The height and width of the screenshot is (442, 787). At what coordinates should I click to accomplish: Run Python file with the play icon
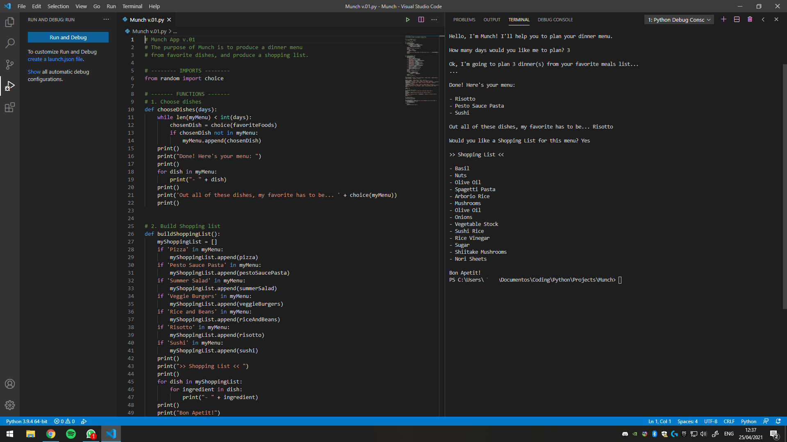(407, 20)
